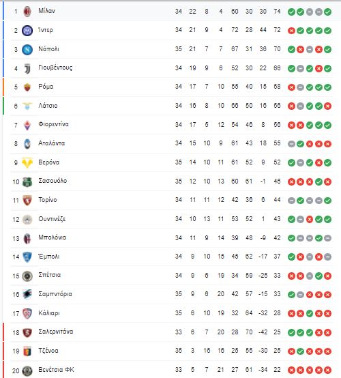Click the Roma club crest icon
Image resolution: width=341 pixels, height=378 pixels.
27,87
